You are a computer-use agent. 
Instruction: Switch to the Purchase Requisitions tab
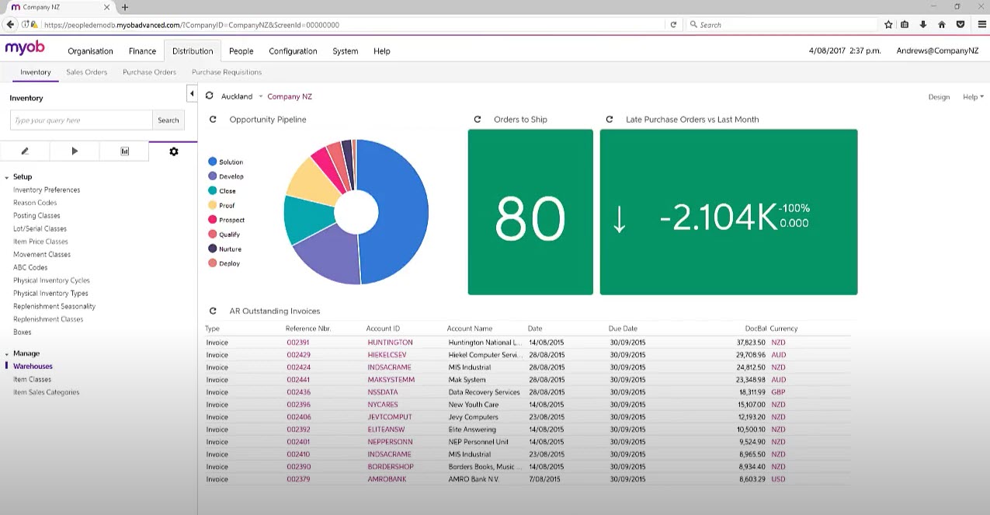[227, 72]
